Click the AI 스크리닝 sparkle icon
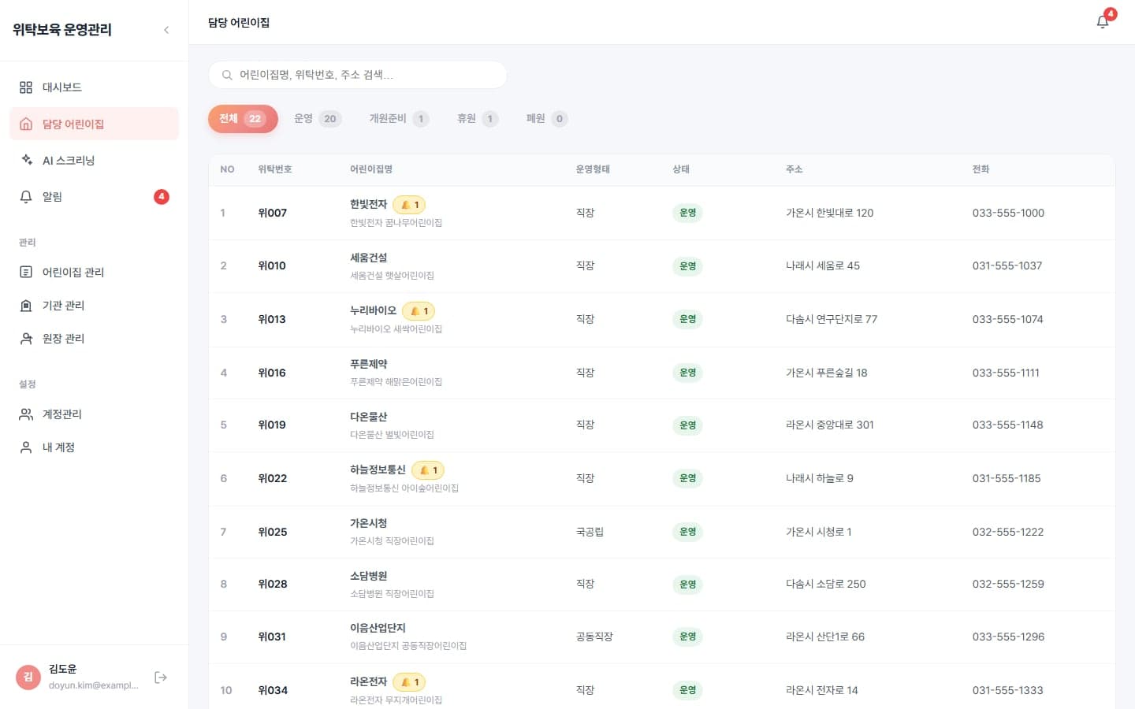1135x709 pixels. click(x=26, y=160)
